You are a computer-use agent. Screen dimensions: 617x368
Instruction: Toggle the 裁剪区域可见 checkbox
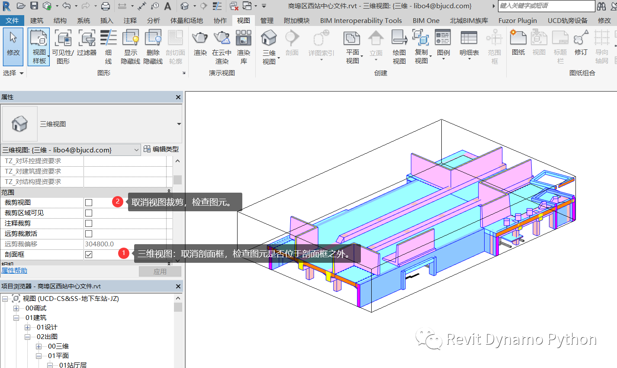point(89,213)
